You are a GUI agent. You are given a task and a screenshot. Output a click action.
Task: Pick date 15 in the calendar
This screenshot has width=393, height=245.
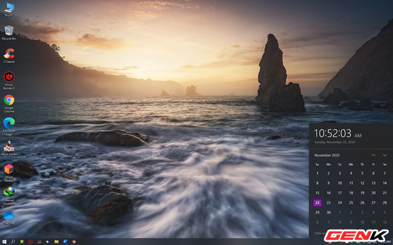317,193
